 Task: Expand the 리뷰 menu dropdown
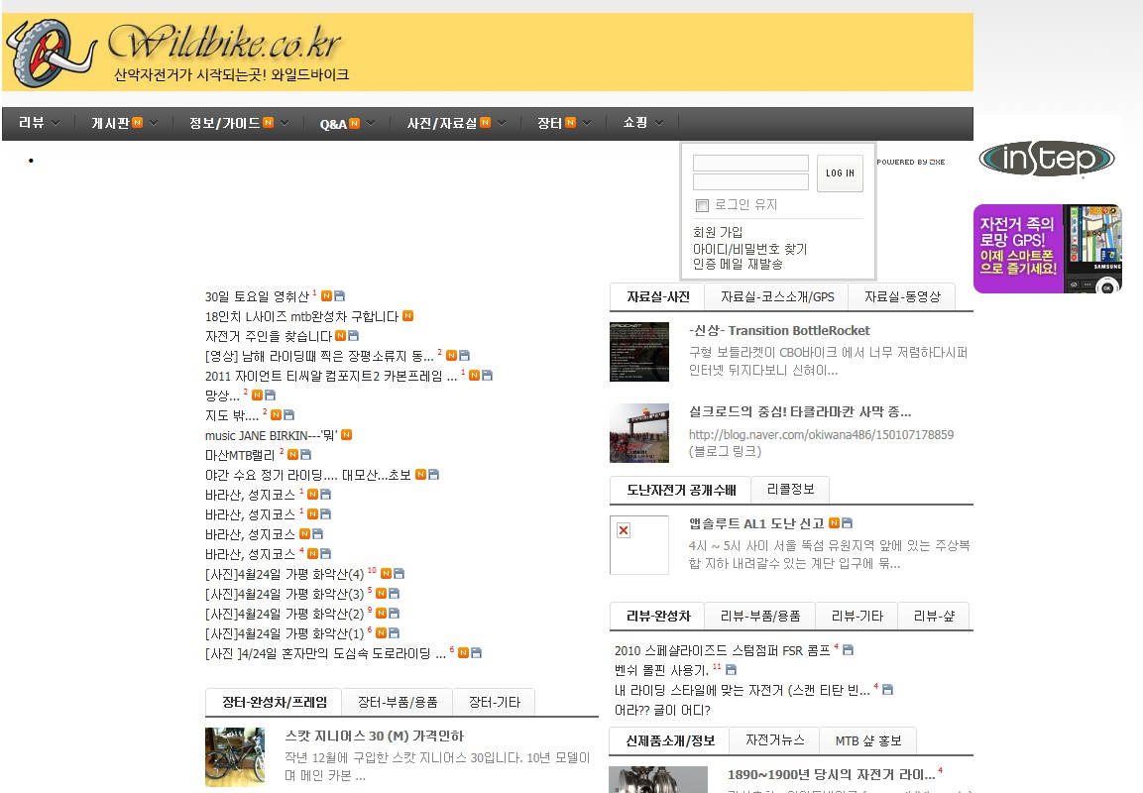point(39,123)
